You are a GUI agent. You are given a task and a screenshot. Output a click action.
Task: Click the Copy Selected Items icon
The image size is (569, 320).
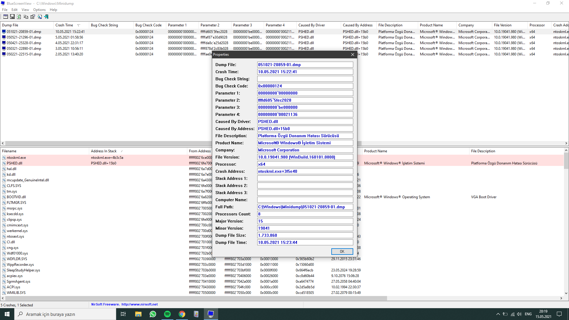point(26,17)
